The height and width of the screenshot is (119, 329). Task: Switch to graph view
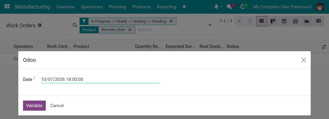pyautogui.click(x=307, y=21)
